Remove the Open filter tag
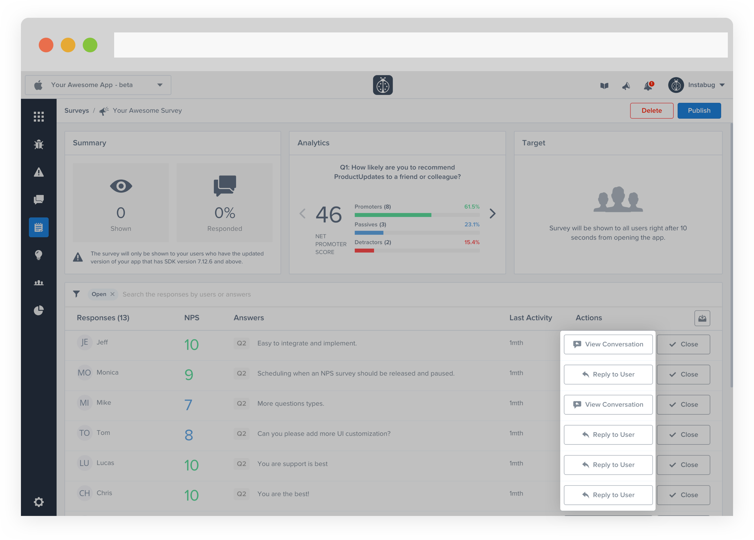754x540 pixels. [x=112, y=294]
